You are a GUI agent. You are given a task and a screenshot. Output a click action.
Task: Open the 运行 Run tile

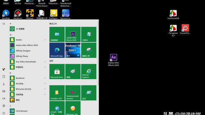(89, 93)
